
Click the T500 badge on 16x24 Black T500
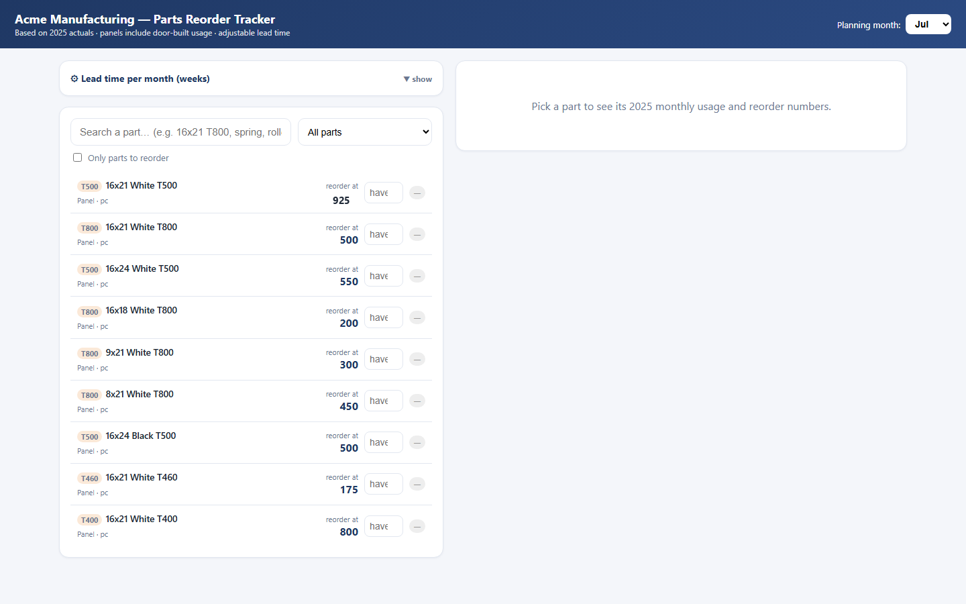[89, 437]
